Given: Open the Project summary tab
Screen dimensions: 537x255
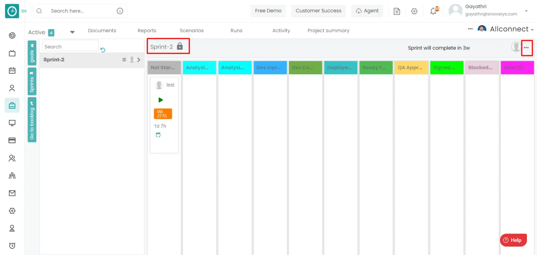Looking at the screenshot, I should [x=328, y=31].
